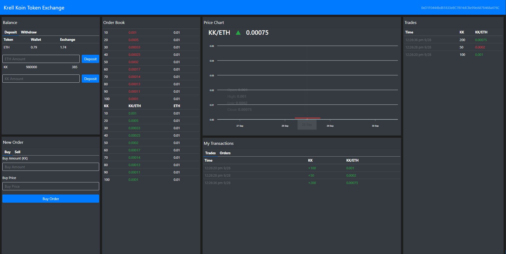This screenshot has width=506, height=254.
Task: Click the green price-up triangle icon
Action: [238, 33]
